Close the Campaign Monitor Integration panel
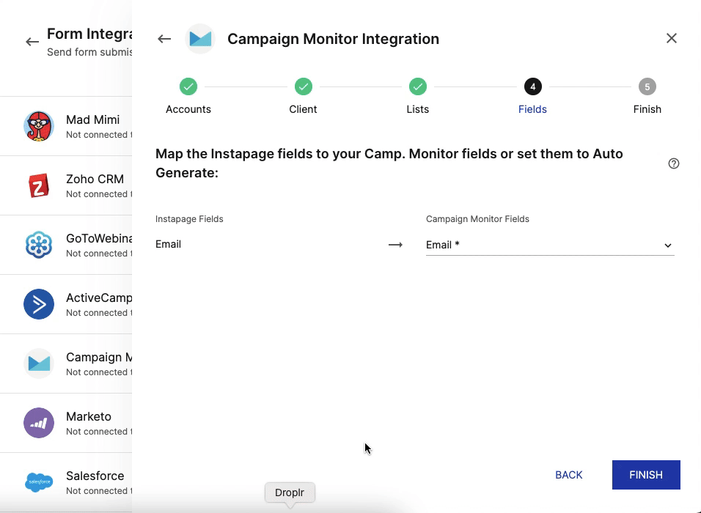Viewport: 701px width, 513px height. point(671,38)
